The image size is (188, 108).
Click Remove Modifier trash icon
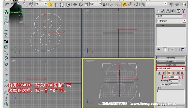coord(176,49)
